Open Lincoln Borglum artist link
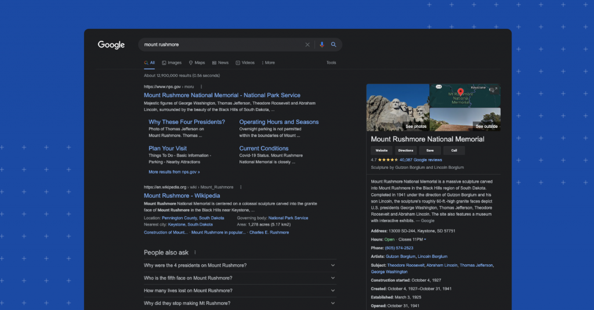Viewport: 594px width, 310px height. (432, 256)
